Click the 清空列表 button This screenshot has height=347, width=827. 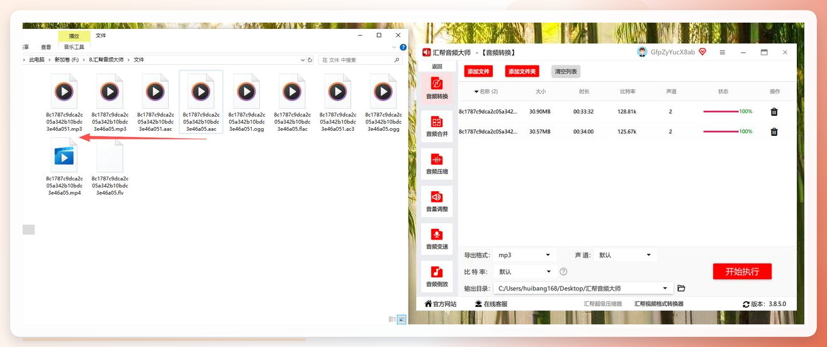[565, 72]
